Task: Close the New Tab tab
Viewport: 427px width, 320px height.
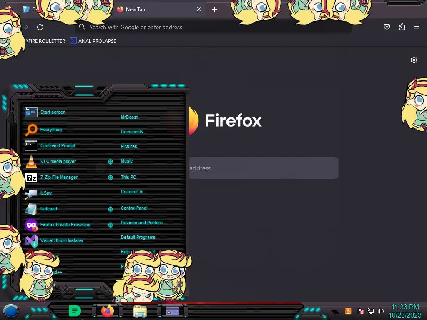Action: tap(199, 9)
